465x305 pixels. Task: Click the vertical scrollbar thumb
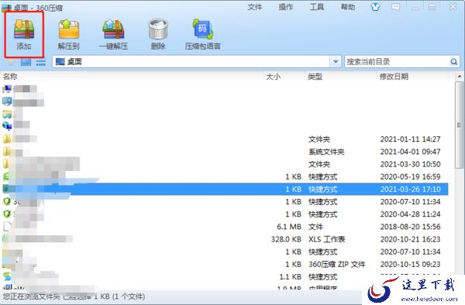(459, 125)
